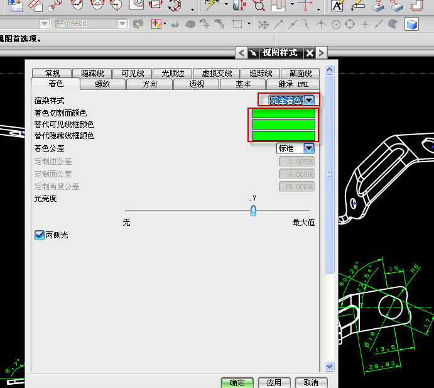Viewport: 434px width, 388px height.
Task: Toggle the Control Point snap
Action: pos(307,25)
